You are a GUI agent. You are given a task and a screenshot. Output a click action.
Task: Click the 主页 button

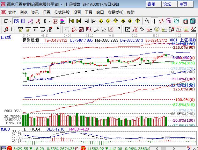pos(183,4)
